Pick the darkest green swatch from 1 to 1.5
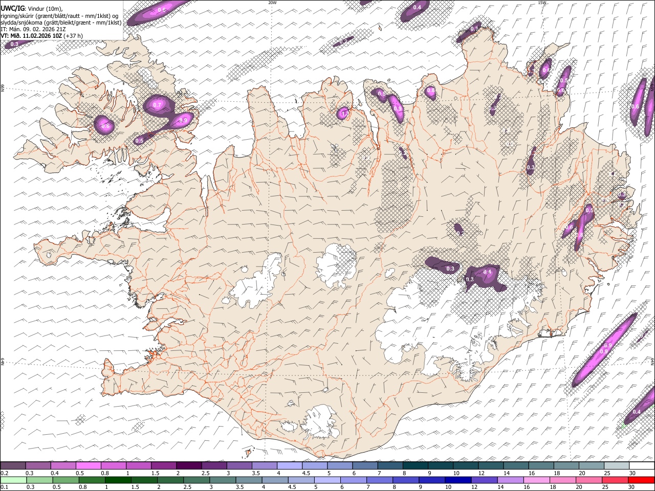This screenshot has height=491, width=655. (118, 480)
